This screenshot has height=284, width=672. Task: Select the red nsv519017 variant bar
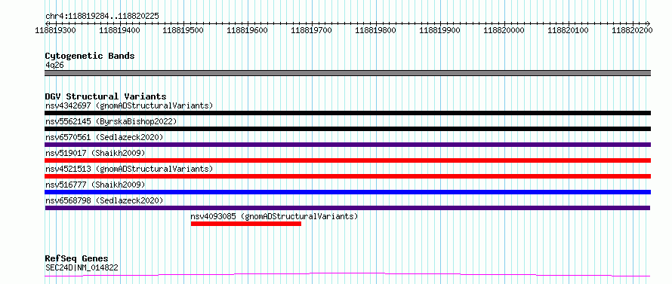pos(347,160)
